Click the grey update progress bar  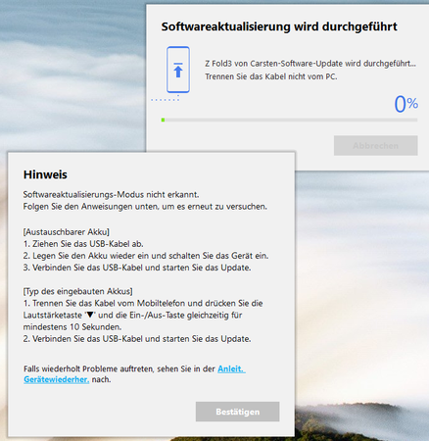pyautogui.click(x=289, y=120)
